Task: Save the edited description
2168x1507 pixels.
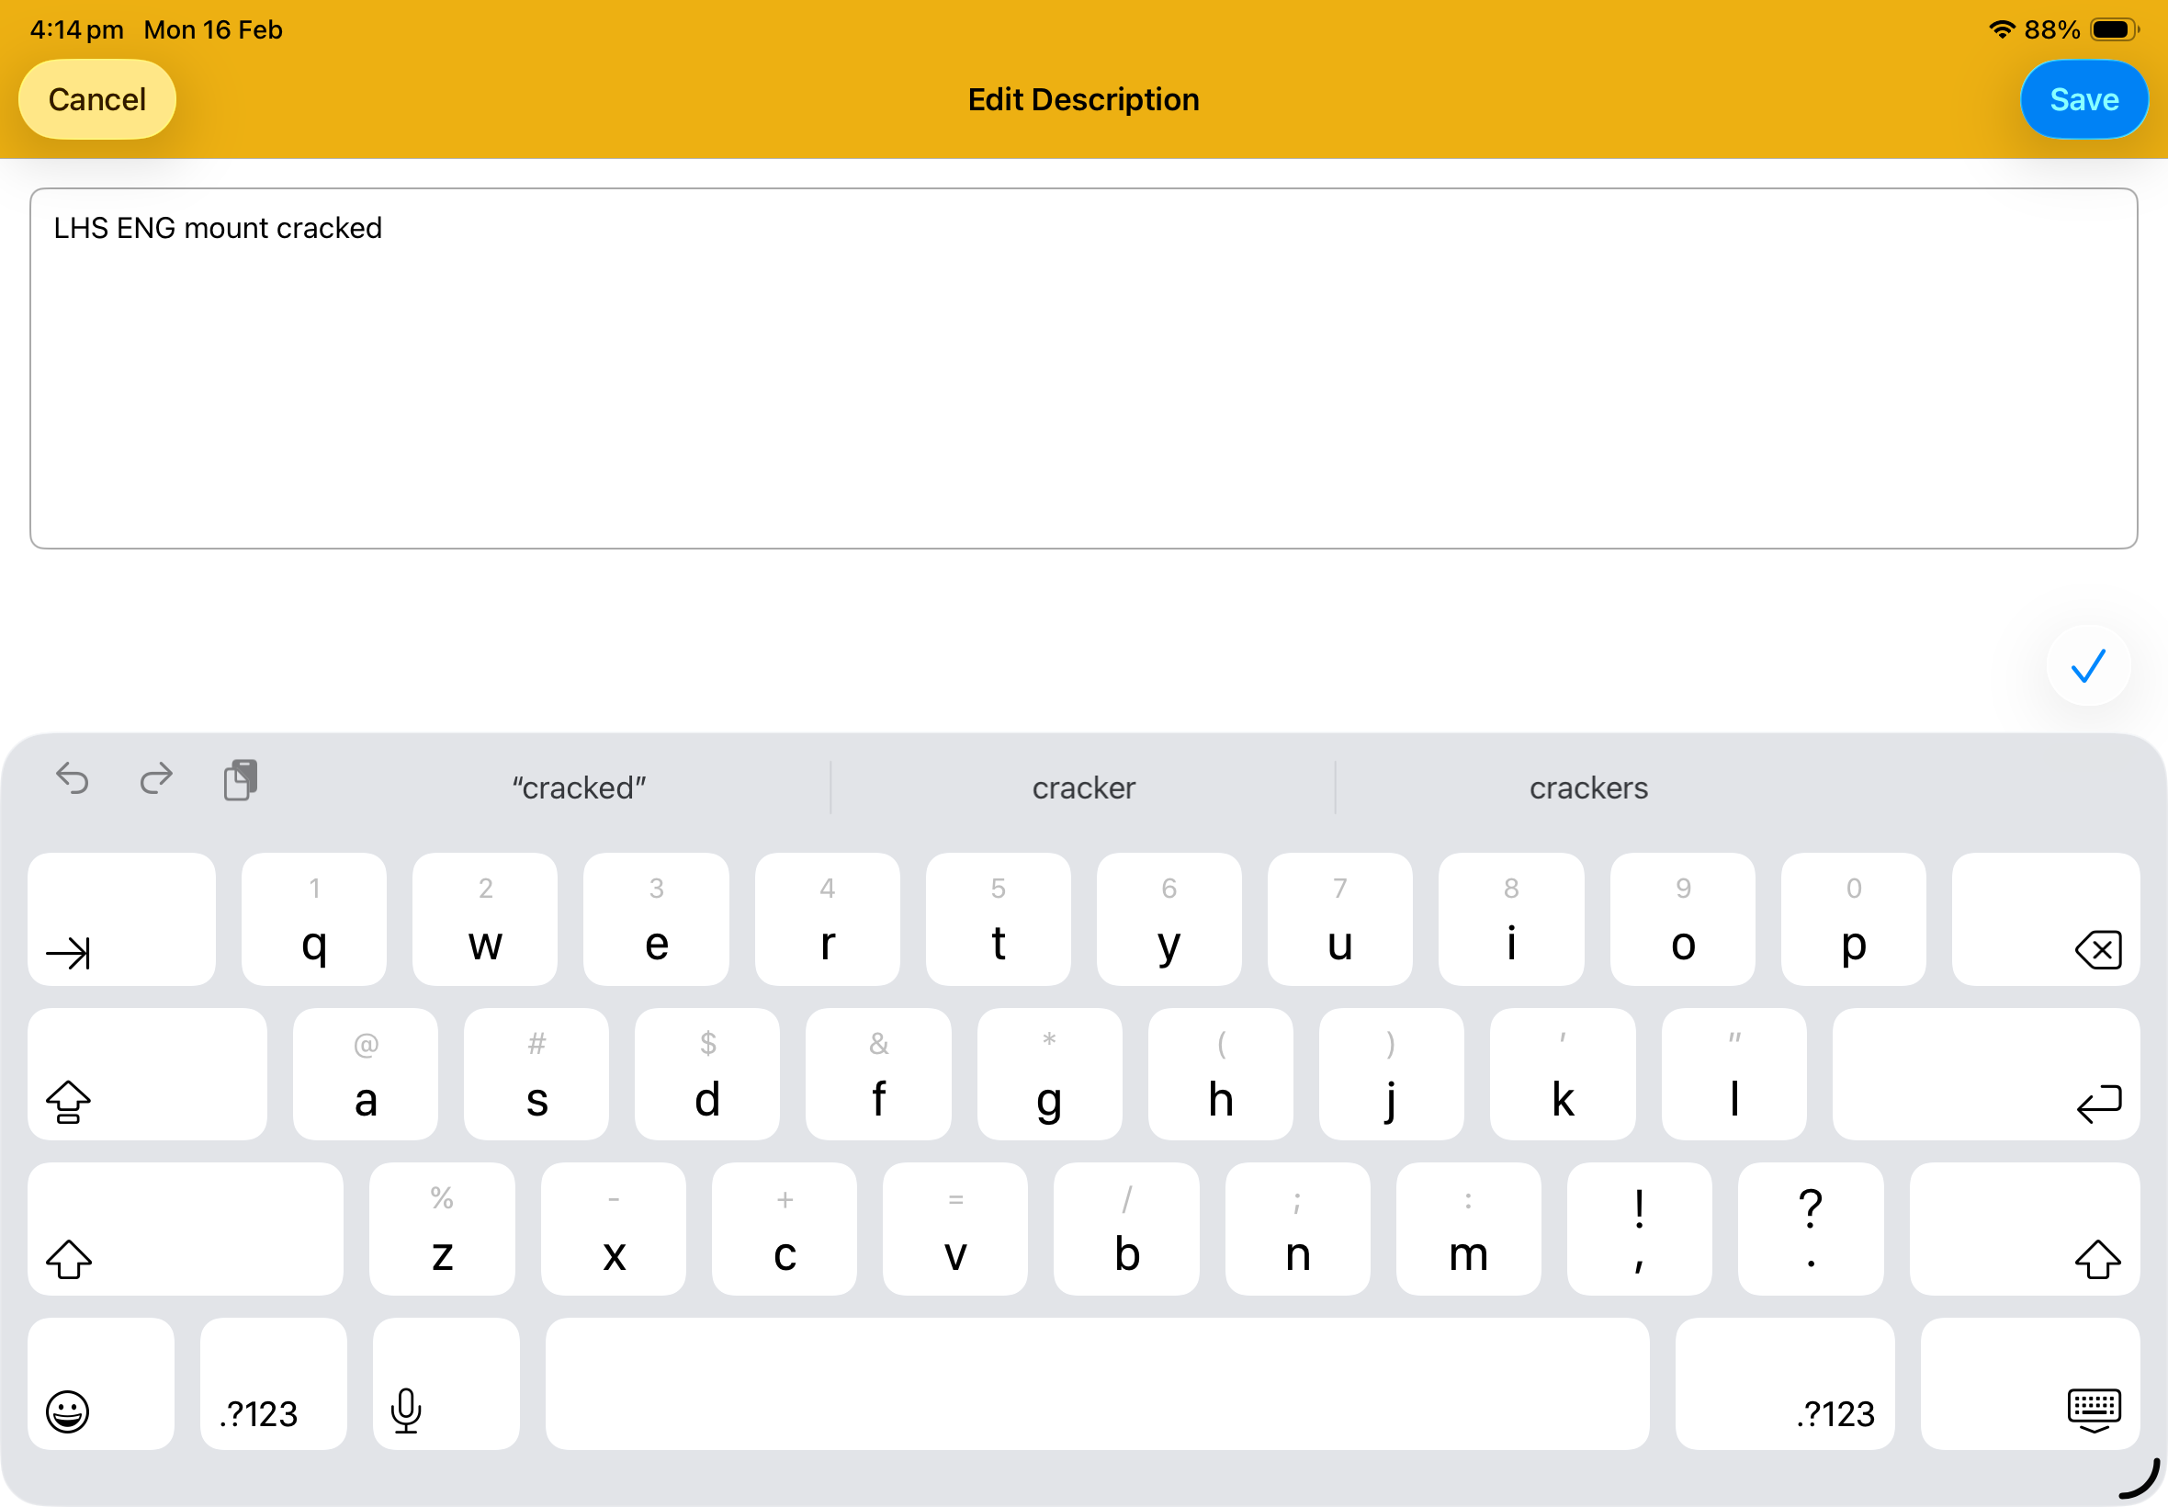Action: [2083, 99]
